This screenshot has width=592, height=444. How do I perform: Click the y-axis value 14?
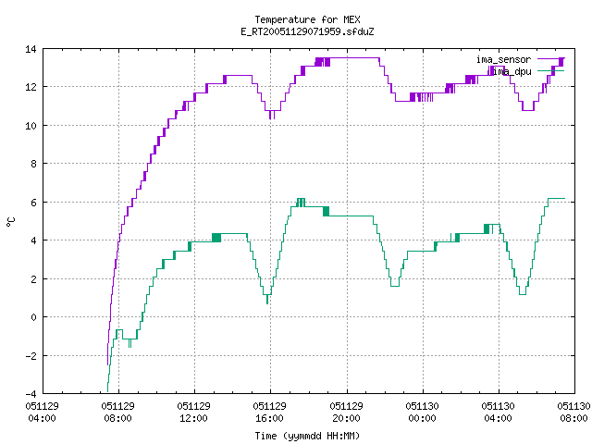[31, 49]
